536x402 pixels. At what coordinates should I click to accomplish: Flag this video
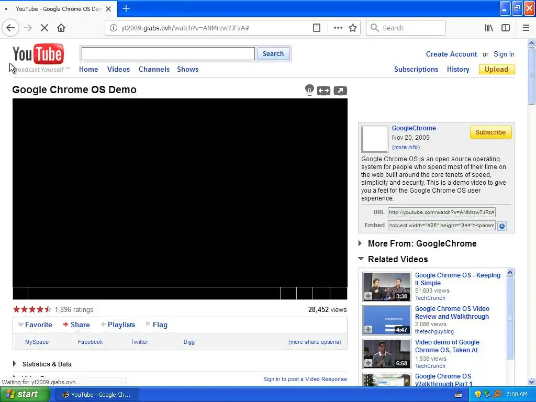(x=157, y=325)
